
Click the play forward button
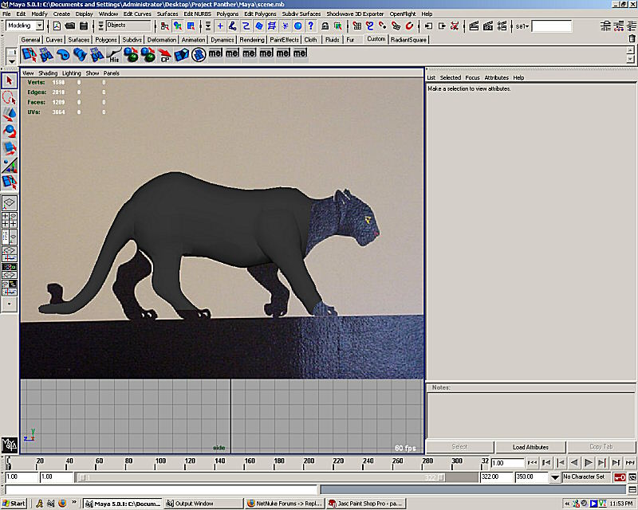589,463
